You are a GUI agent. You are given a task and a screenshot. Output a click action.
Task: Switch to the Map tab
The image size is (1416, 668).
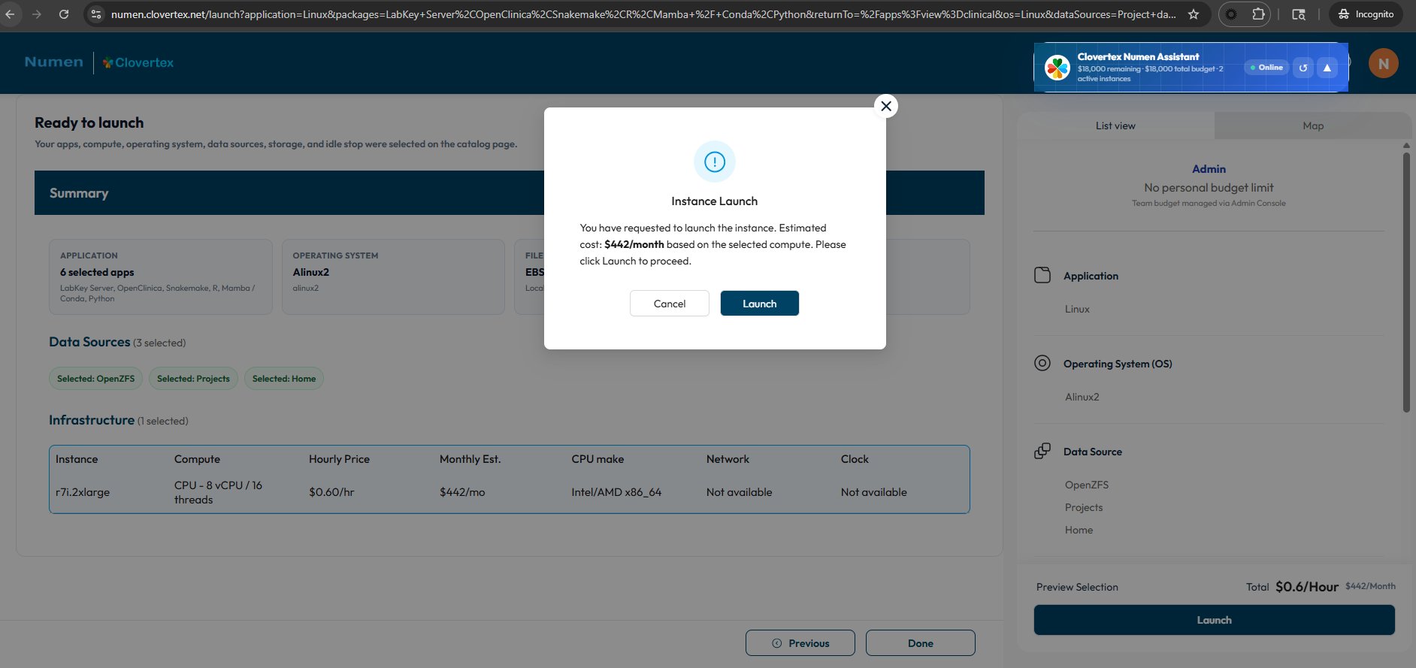click(1313, 125)
